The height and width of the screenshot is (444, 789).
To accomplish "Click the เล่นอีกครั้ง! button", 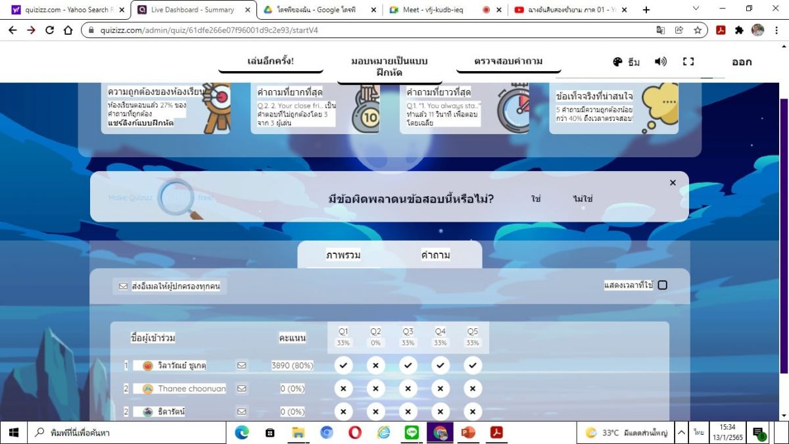I will click(270, 61).
